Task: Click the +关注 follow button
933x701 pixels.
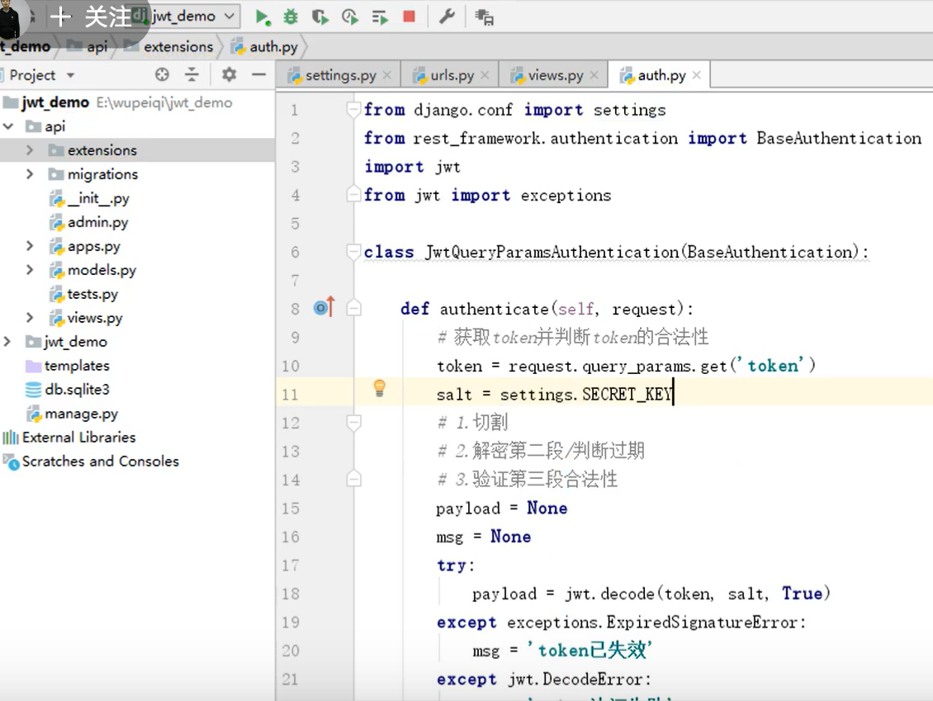Action: [x=91, y=17]
